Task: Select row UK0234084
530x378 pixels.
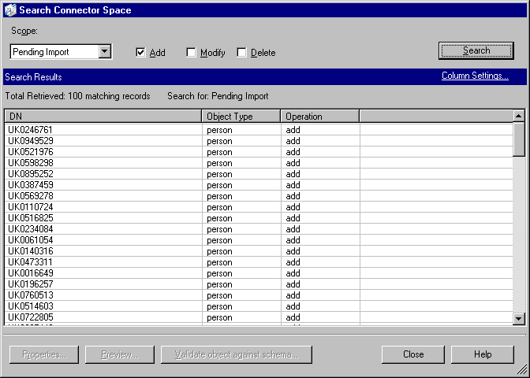Action: point(259,229)
